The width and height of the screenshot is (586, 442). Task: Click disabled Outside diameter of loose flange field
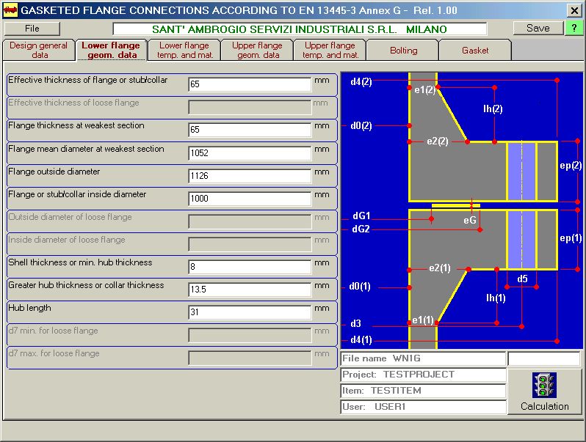tap(250, 221)
